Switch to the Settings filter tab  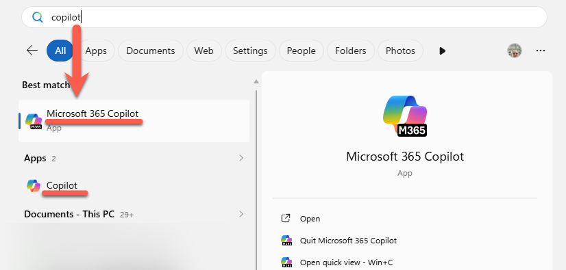point(250,51)
